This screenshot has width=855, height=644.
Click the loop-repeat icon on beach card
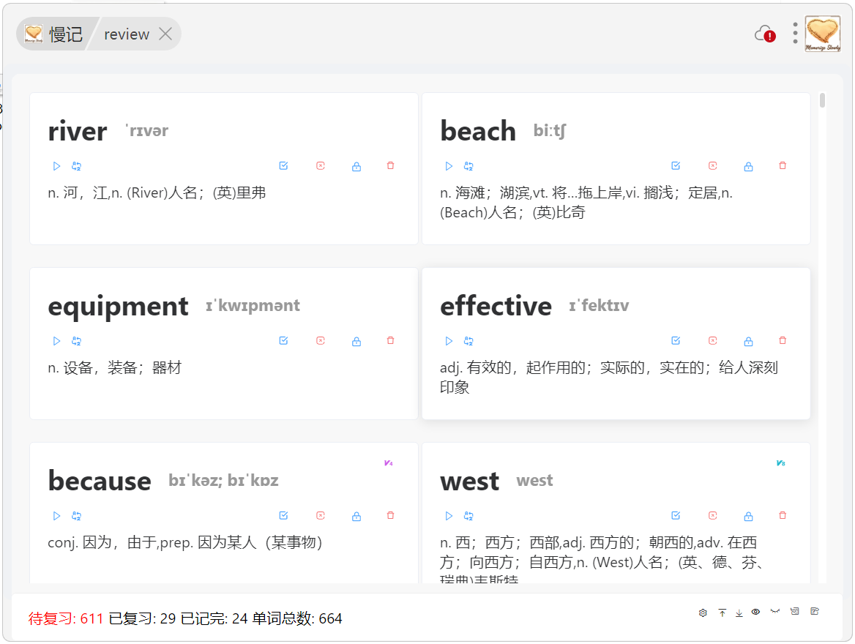(468, 166)
